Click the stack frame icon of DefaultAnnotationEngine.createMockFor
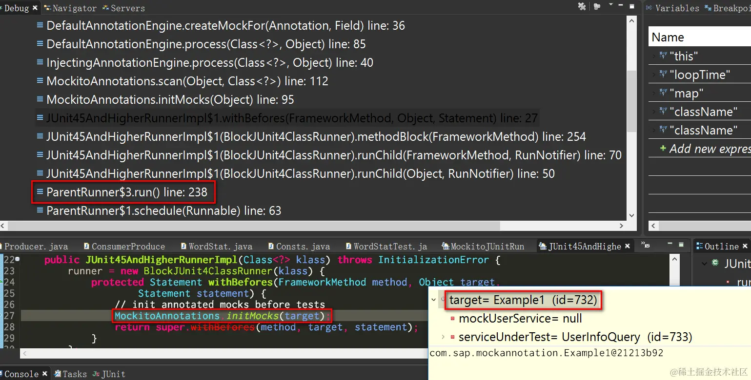 [40, 26]
